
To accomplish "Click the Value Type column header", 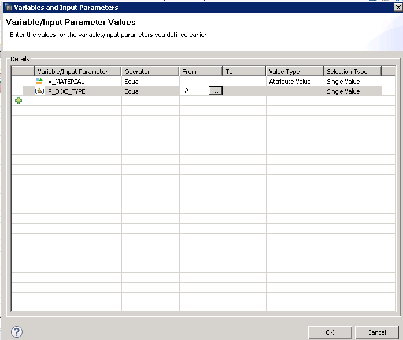I will [x=295, y=72].
